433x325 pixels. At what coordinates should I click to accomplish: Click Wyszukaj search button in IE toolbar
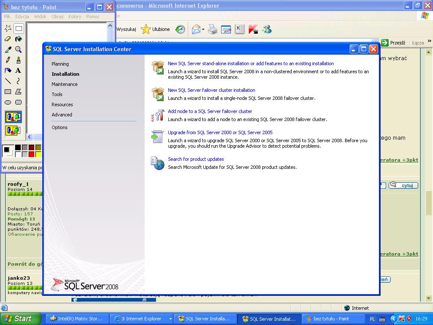pos(126,29)
